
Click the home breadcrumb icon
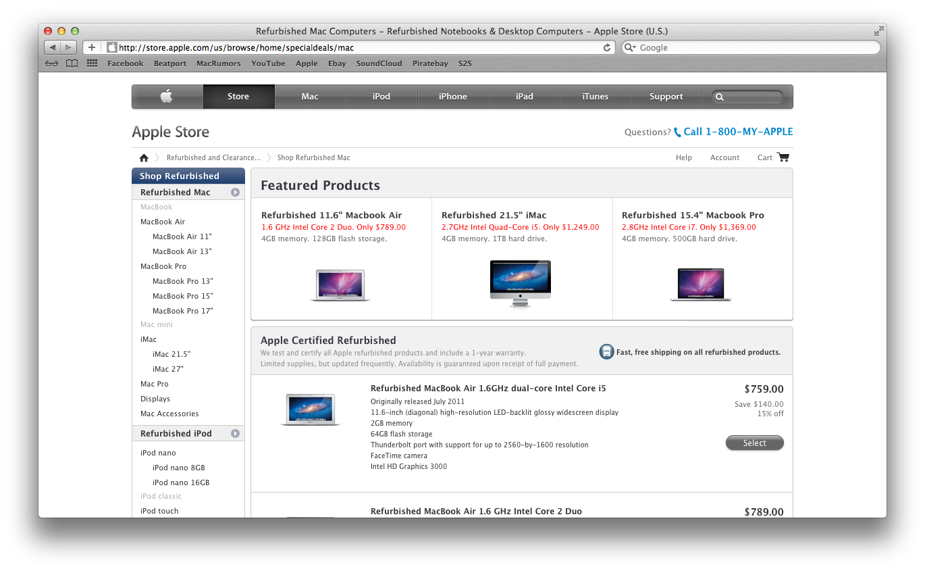pyautogui.click(x=144, y=157)
